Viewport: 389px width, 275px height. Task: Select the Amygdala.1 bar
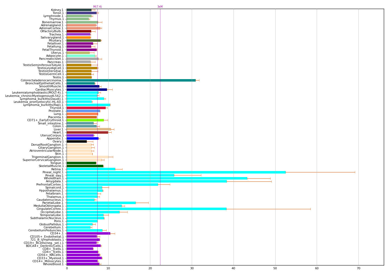pyautogui.click(x=146, y=181)
